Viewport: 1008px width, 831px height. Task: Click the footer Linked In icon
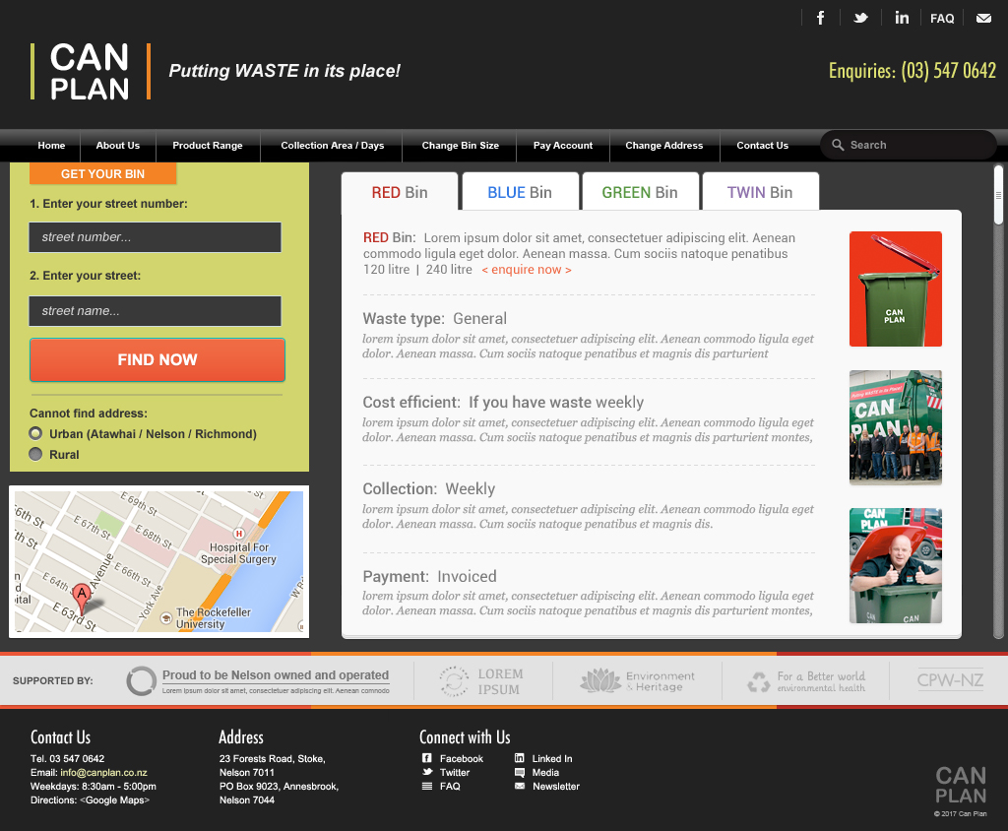(x=520, y=758)
